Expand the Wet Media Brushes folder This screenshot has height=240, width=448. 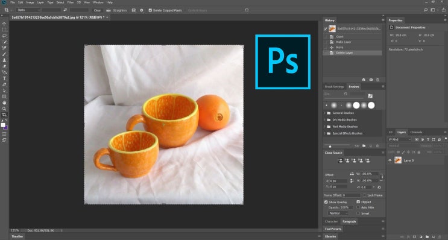[325, 127]
